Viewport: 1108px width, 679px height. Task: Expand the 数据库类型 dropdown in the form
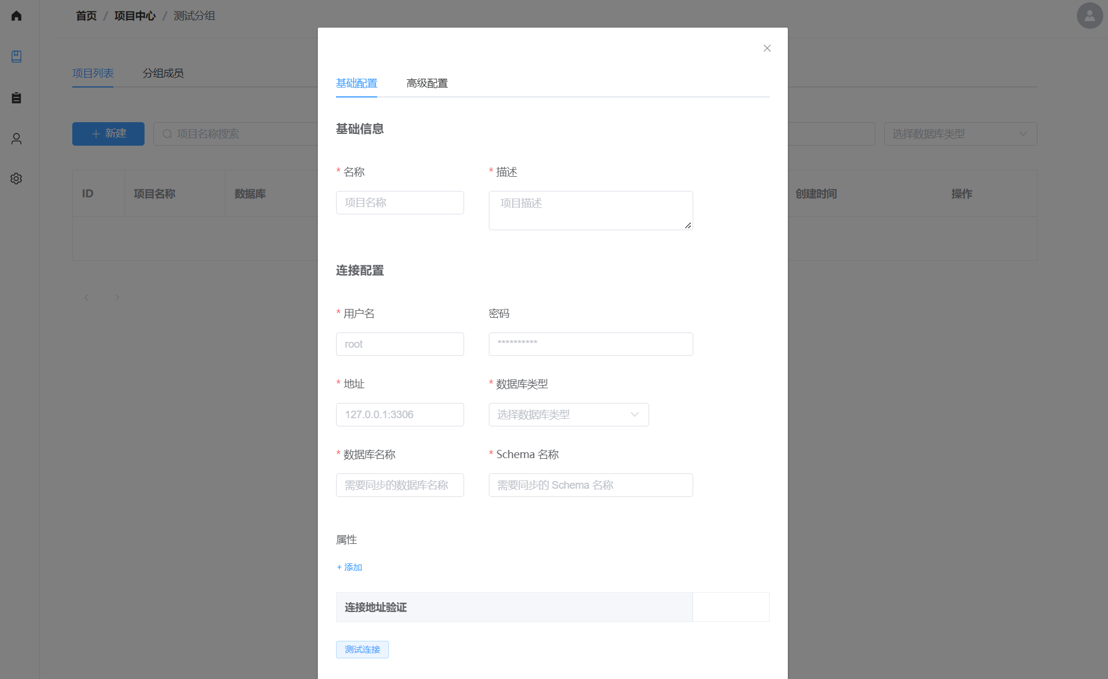(x=568, y=415)
